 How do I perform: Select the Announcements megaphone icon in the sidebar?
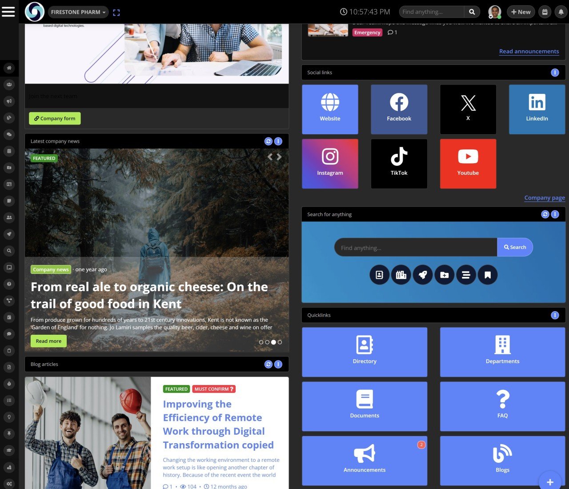[9, 101]
